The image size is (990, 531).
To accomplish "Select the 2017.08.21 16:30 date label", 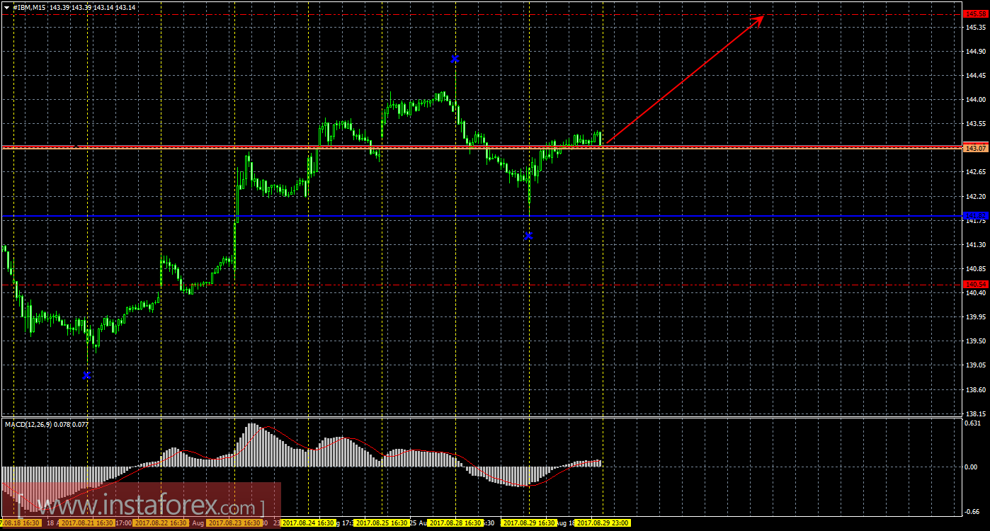I will pyautogui.click(x=87, y=523).
